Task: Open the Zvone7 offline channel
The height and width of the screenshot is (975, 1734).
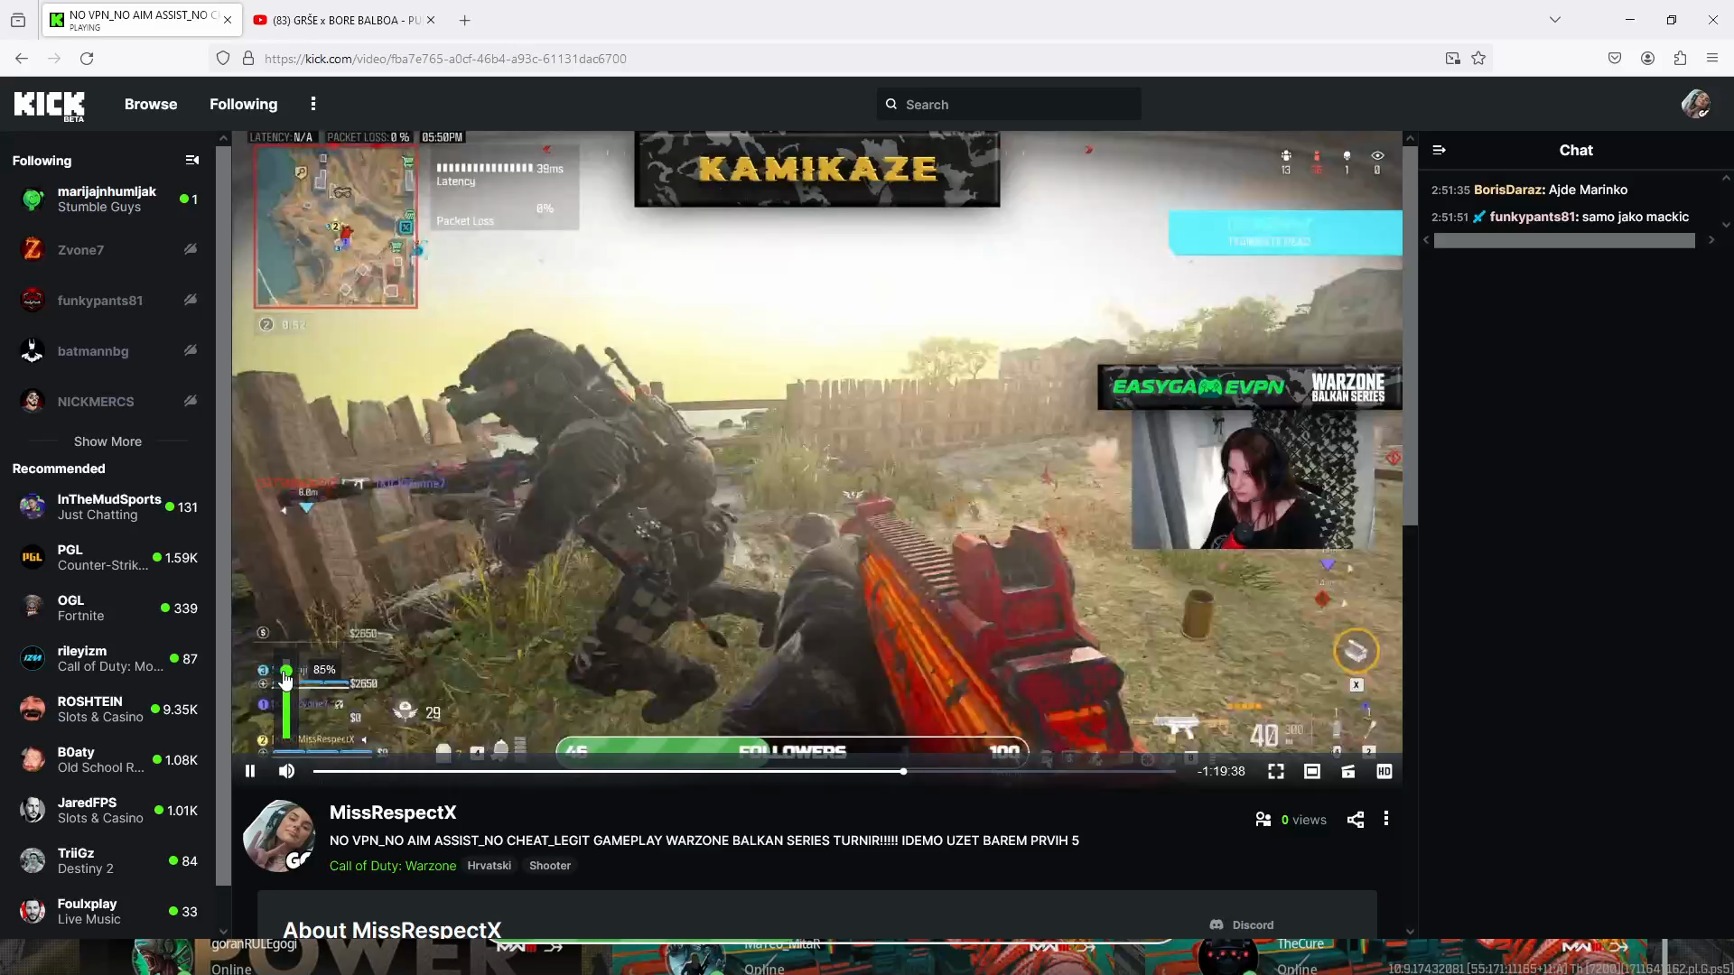Action: point(107,249)
